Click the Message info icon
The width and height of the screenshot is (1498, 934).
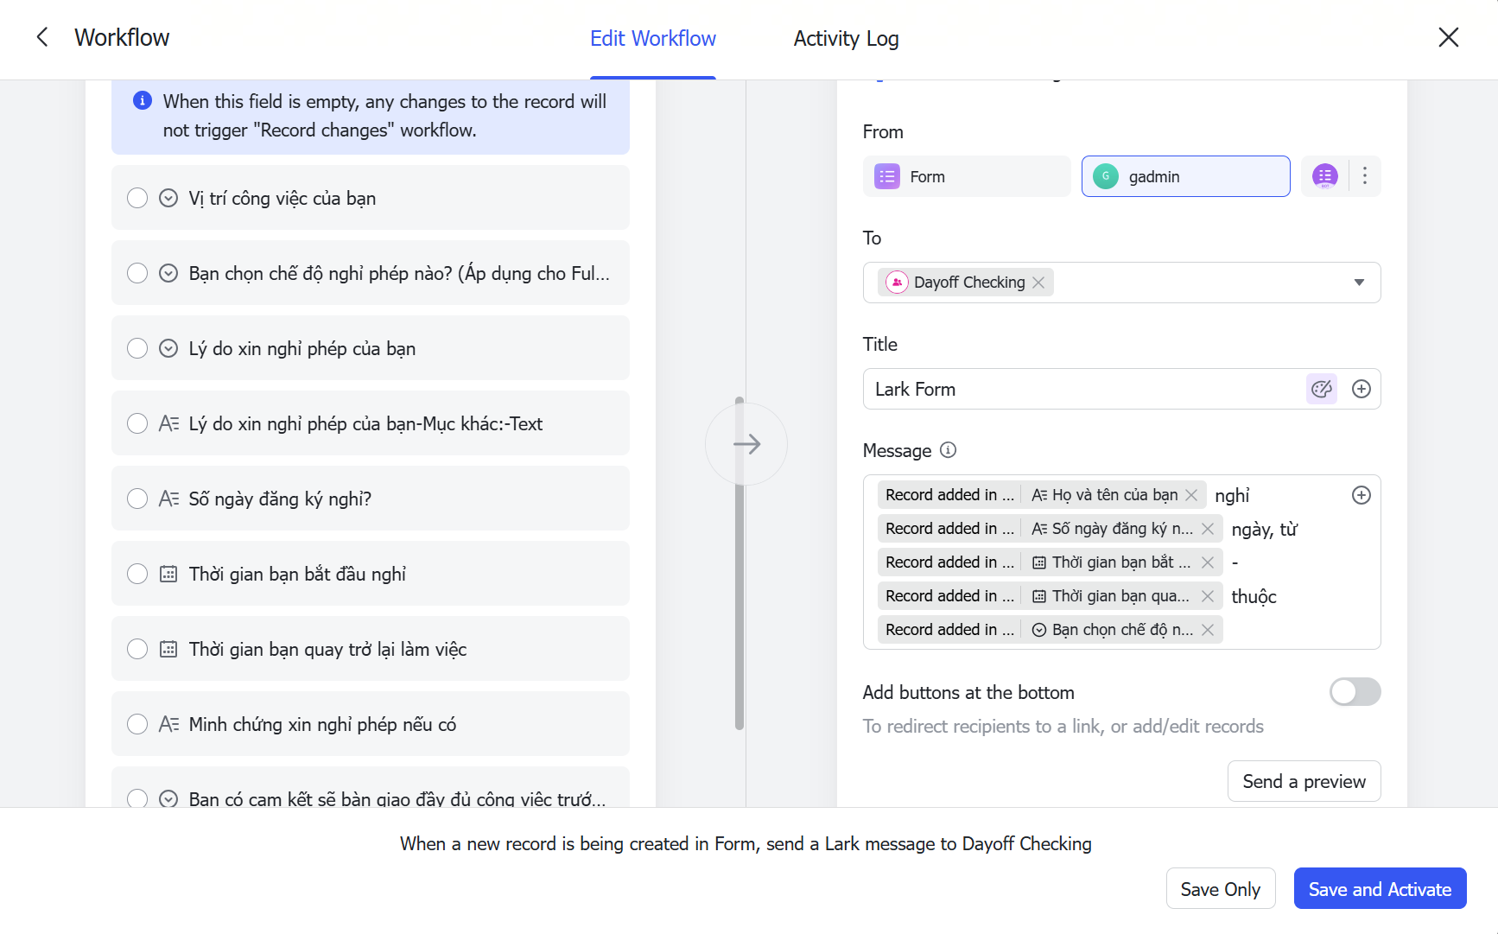[948, 450]
